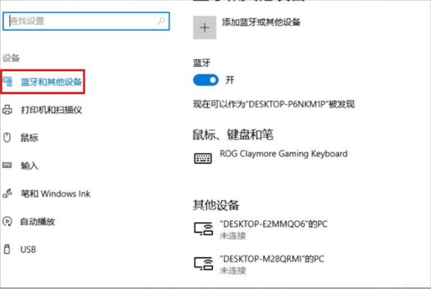Click the search magnifier icon in settings box
The image size is (431, 289).
pyautogui.click(x=161, y=21)
